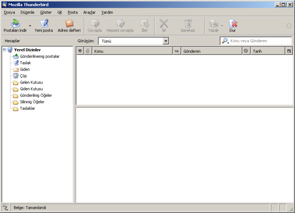Click the Hesaplar folder pane header
295x213 pixels.
click(12, 41)
